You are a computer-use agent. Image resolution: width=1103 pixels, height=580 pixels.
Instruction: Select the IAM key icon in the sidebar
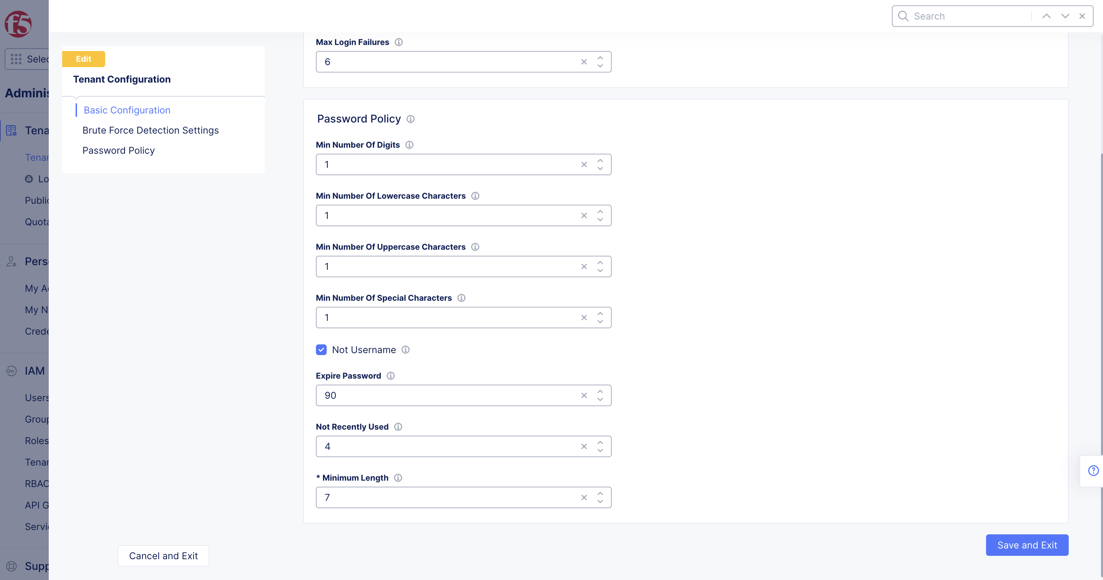(x=11, y=371)
